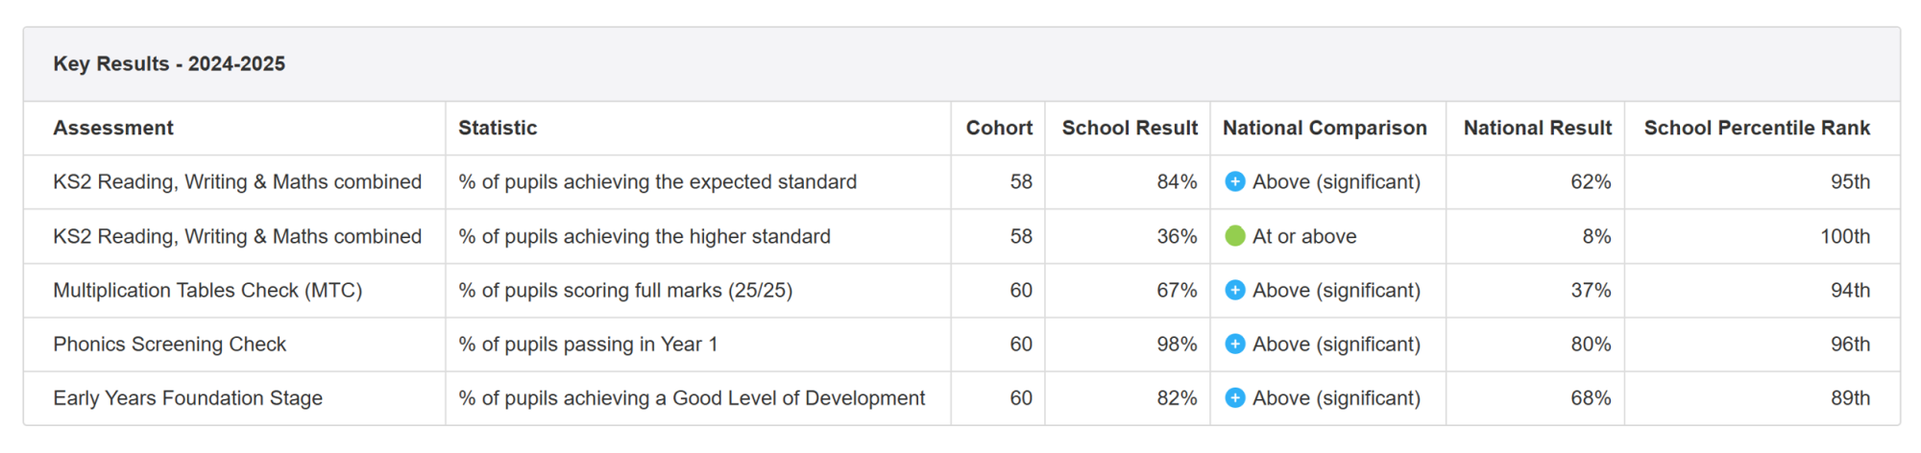
Task: Select the Key Results - 2024-2025 panel title
Action: coord(169,63)
